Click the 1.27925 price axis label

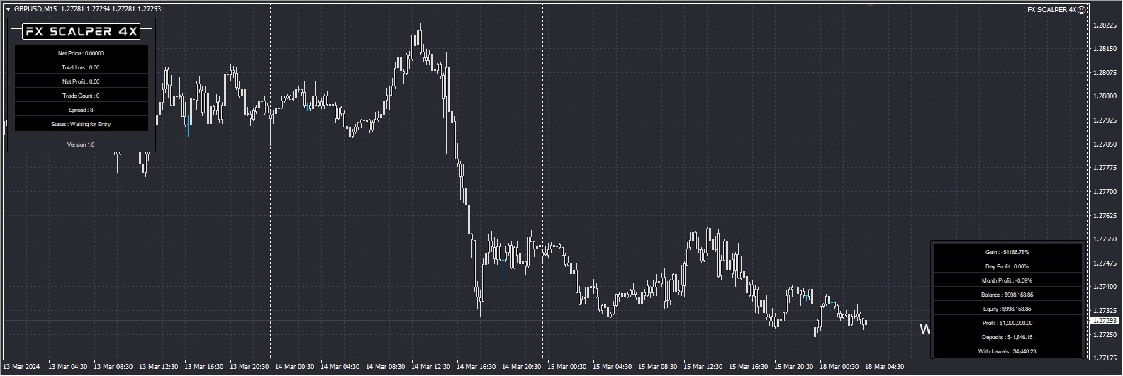coord(1105,120)
